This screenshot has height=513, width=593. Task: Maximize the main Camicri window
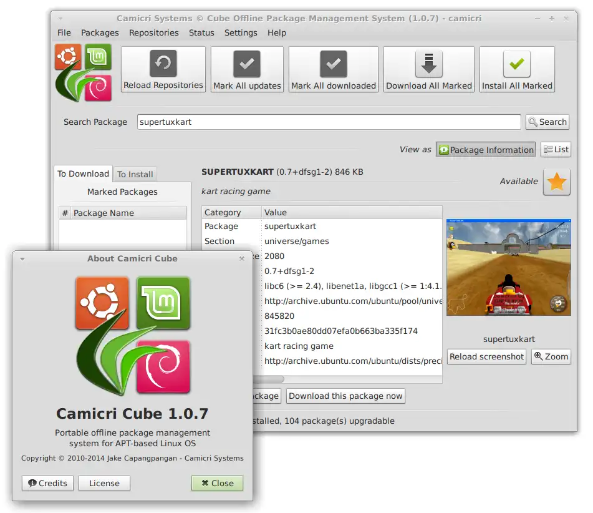point(552,19)
